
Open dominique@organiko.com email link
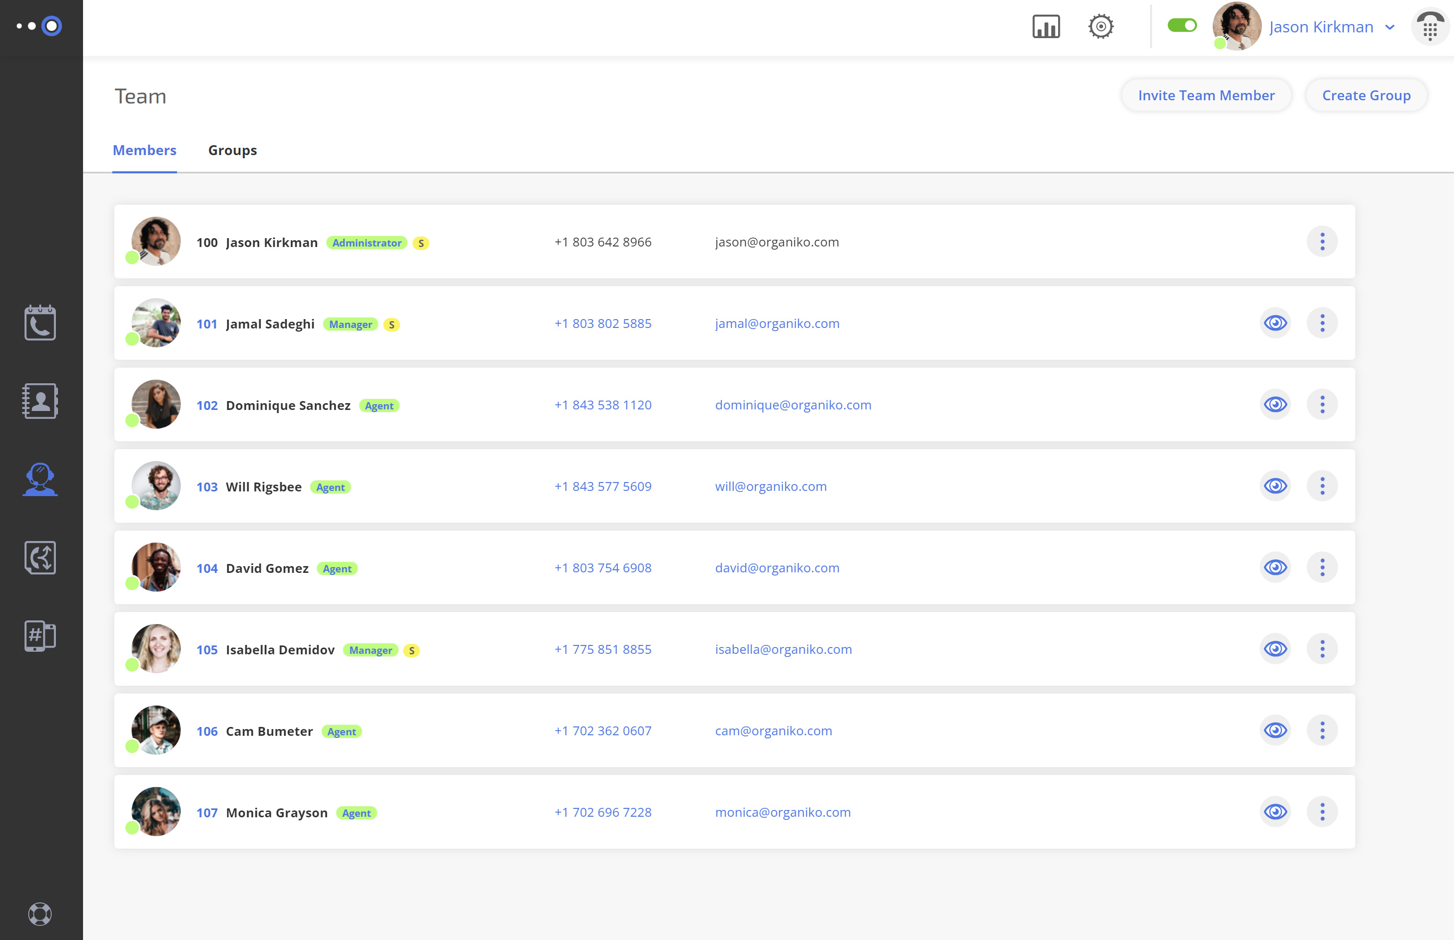[x=793, y=405]
